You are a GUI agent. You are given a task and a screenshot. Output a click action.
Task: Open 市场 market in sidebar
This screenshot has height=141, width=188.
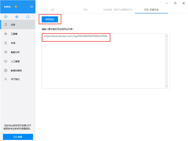[x=18, y=43]
